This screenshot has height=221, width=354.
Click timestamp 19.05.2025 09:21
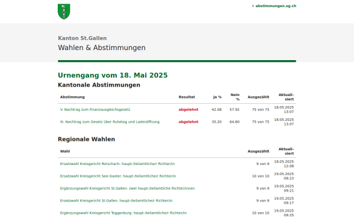(284, 189)
